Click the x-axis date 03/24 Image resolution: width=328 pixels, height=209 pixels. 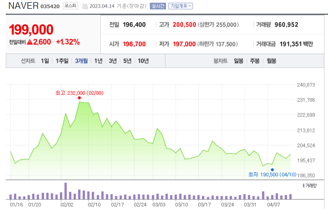(x=228, y=205)
